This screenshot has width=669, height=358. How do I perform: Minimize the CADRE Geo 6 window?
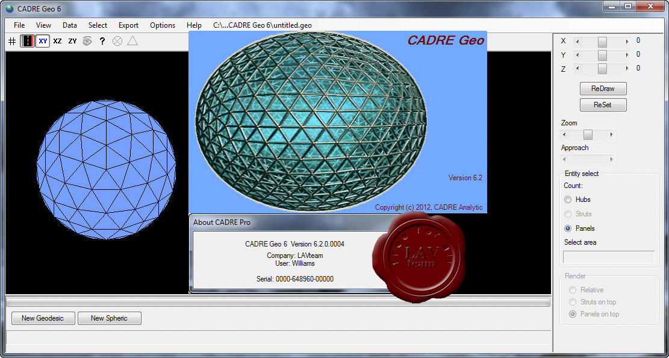point(612,6)
